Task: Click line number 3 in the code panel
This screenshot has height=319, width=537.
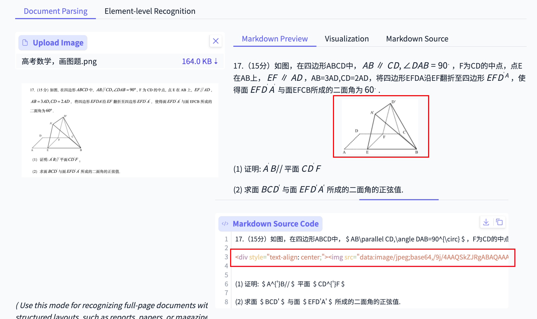Action: (226, 257)
